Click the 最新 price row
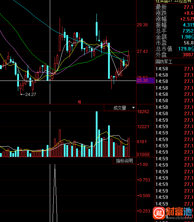The image size is (194, 222). (175, 7)
